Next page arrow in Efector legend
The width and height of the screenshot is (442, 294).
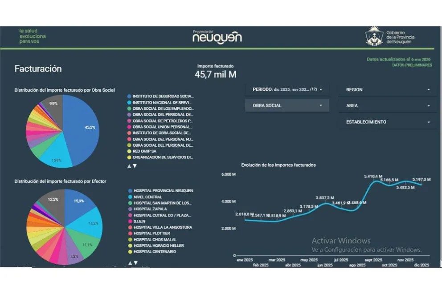[x=135, y=263]
